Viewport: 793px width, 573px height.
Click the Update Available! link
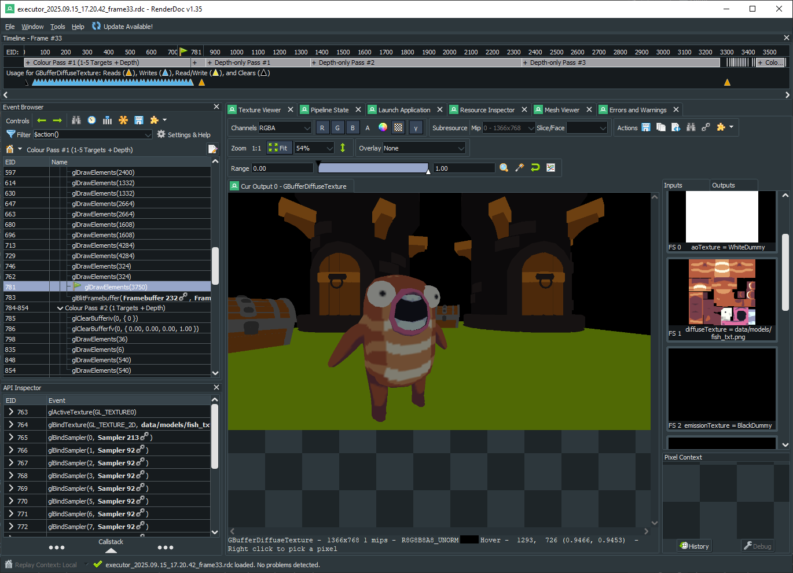(x=128, y=27)
